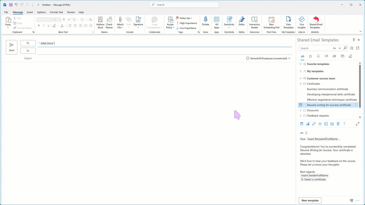Open the Help ribbon tab
The height and width of the screenshot is (205, 365).
[x=81, y=12]
